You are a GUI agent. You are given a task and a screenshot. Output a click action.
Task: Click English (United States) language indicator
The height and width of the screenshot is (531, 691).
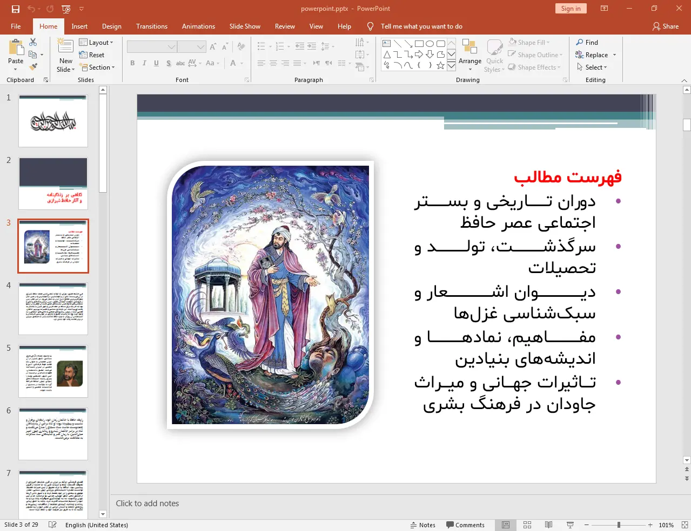(x=97, y=525)
